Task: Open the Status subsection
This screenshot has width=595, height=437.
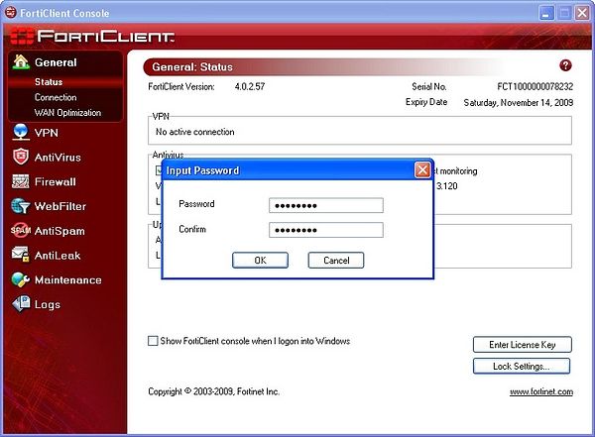Action: (x=49, y=82)
